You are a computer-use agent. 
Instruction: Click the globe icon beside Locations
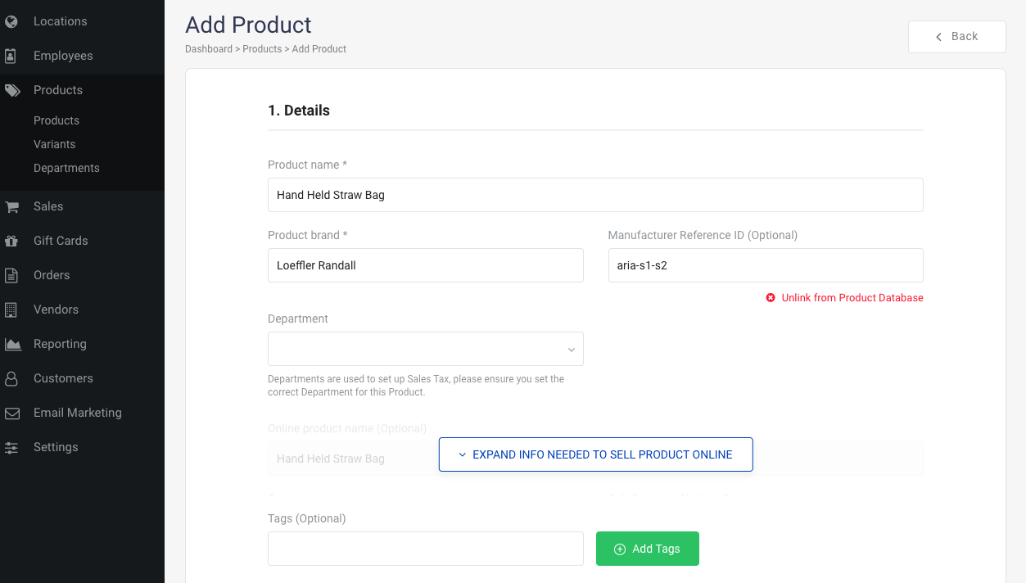click(x=11, y=21)
